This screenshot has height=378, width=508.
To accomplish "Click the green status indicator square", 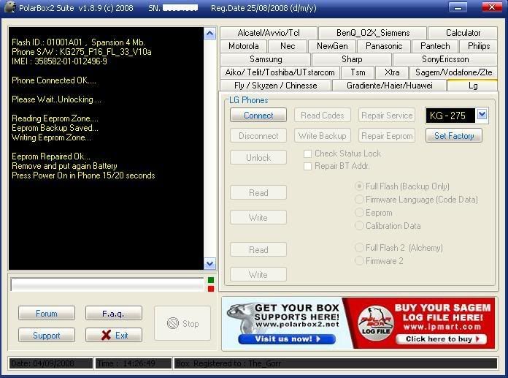I will [211, 280].
